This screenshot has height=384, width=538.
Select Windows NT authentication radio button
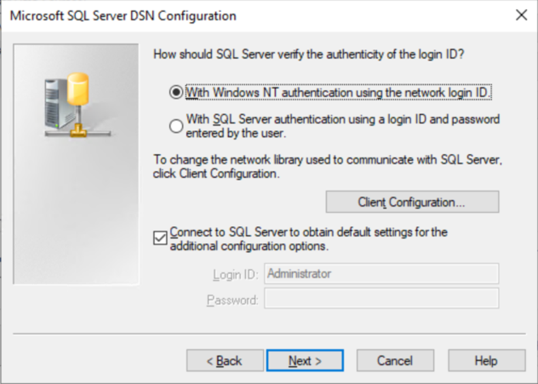(x=176, y=93)
